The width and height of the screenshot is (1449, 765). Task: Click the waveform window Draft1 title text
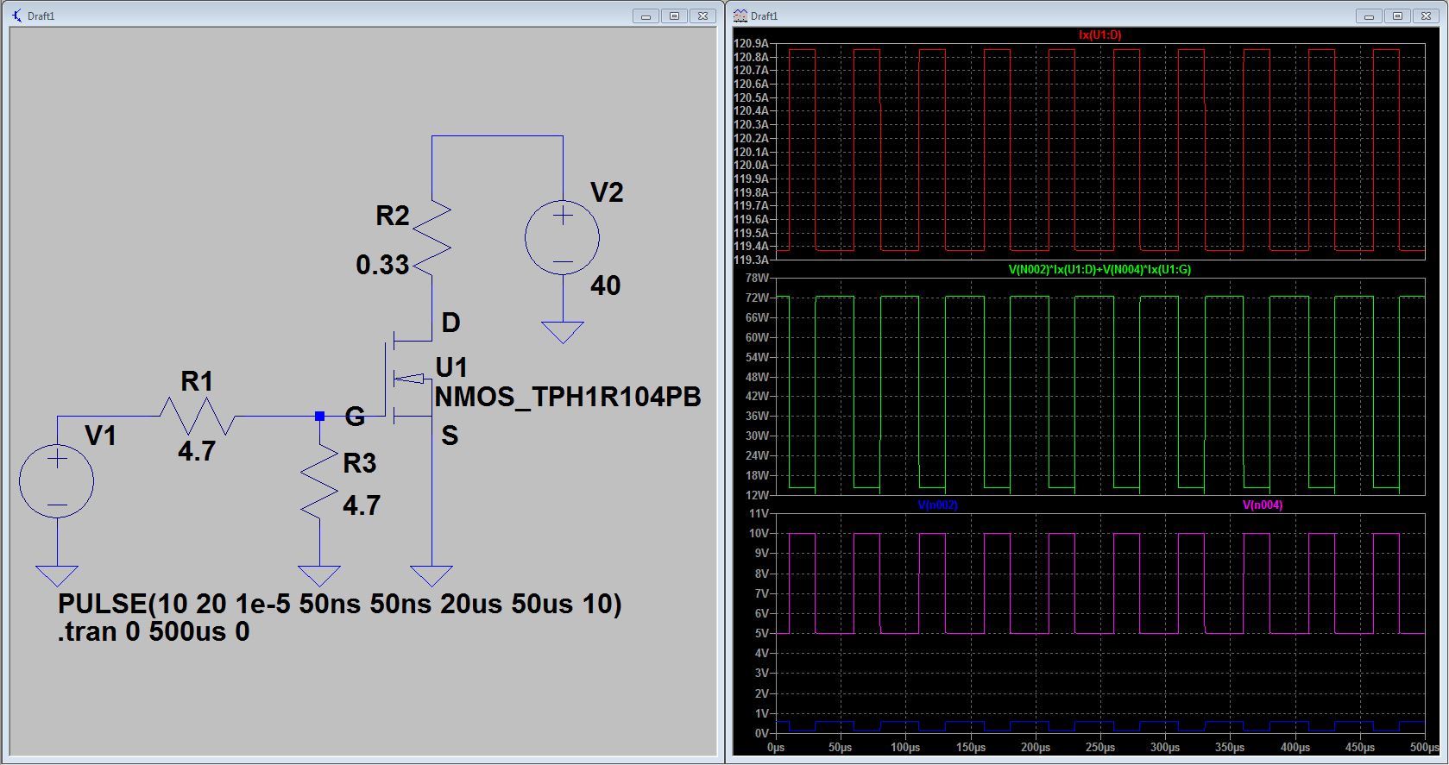click(765, 16)
